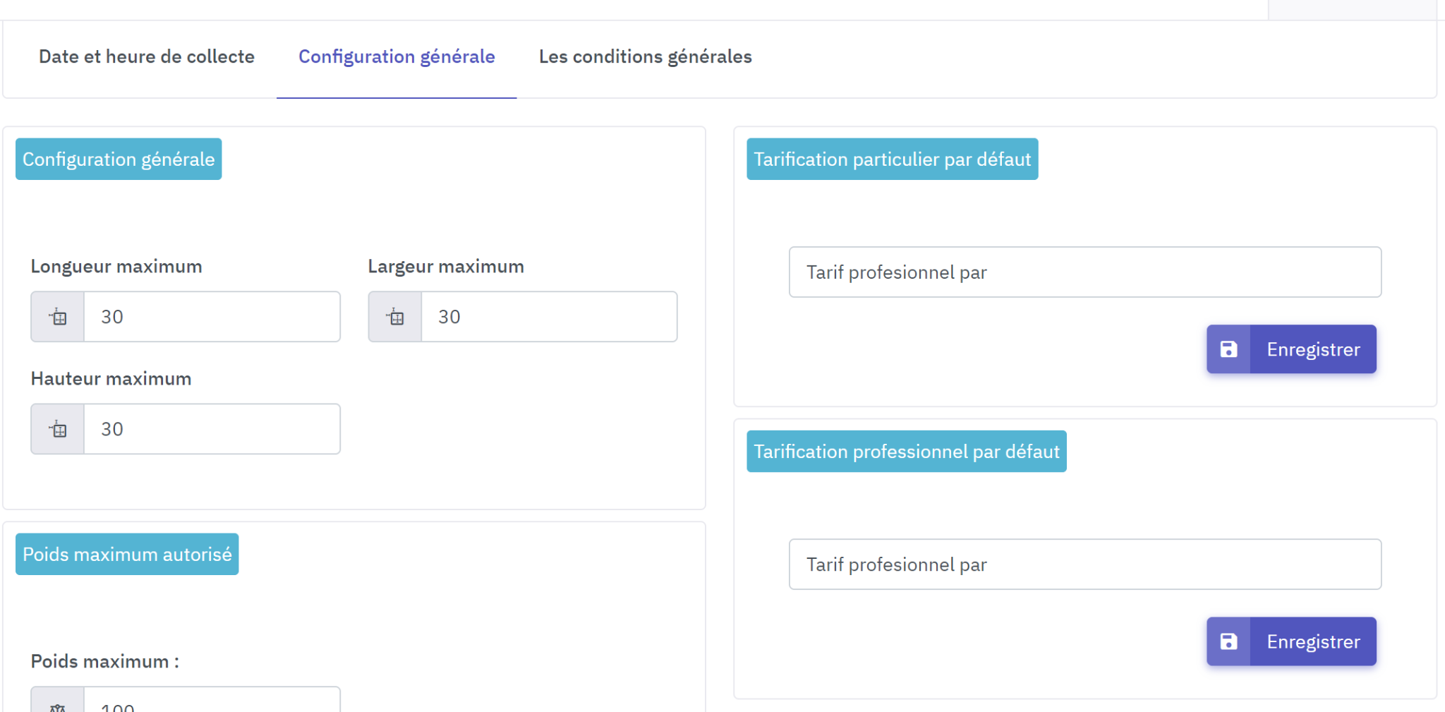Focus the Hauteur maximum input field
Image resolution: width=1445 pixels, height=712 pixels.
pos(212,429)
